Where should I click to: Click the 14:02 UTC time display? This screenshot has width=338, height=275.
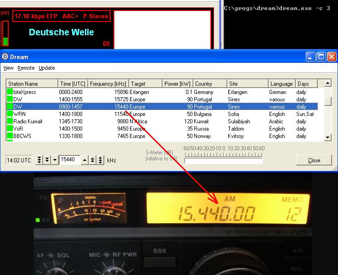[x=19, y=160]
